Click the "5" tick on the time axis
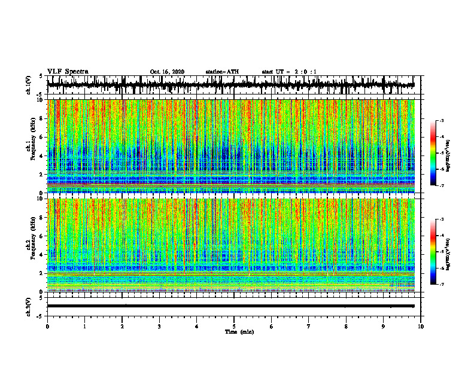 [x=234, y=327]
